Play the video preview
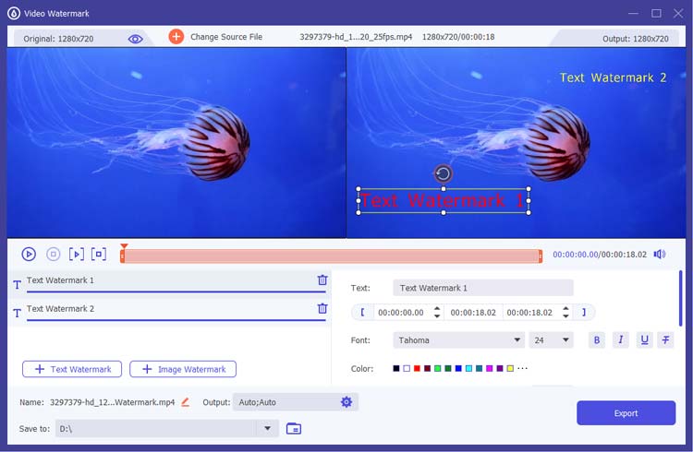Viewport: 693px width, 452px height. click(x=29, y=254)
